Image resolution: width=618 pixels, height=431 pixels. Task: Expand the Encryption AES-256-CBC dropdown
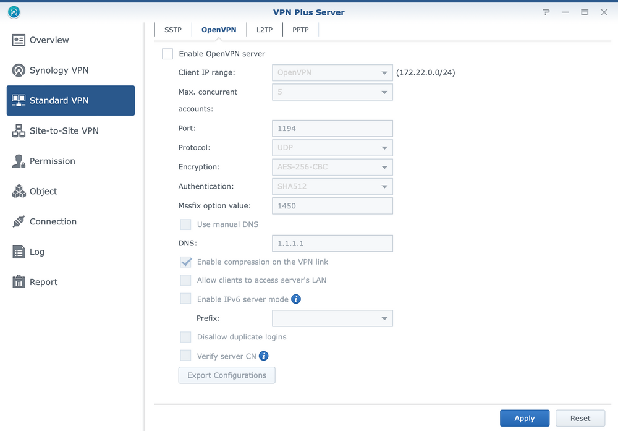332,167
